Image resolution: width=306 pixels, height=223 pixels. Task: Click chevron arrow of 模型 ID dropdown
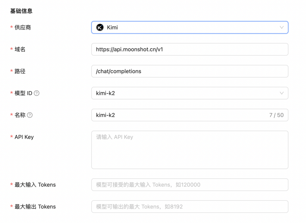pyautogui.click(x=281, y=93)
